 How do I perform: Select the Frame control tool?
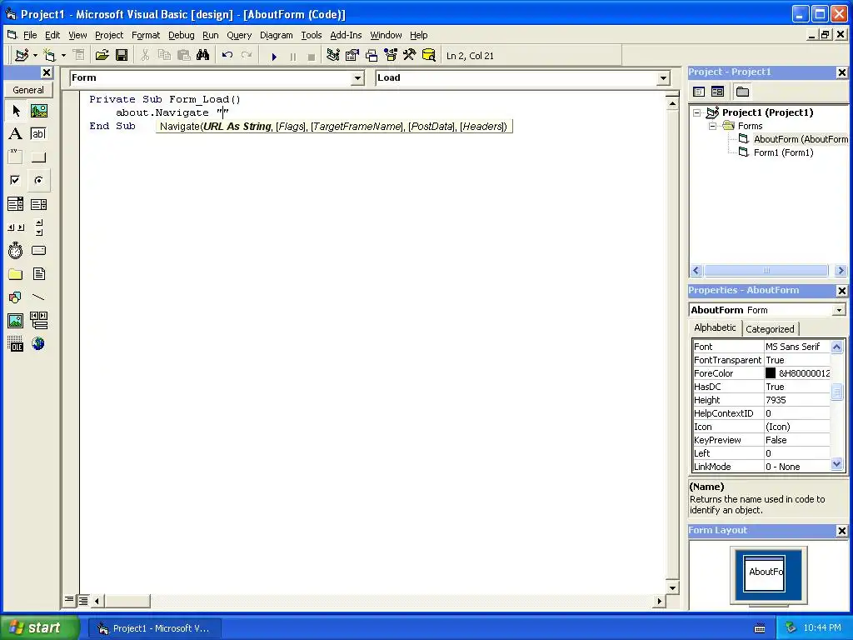click(x=16, y=157)
